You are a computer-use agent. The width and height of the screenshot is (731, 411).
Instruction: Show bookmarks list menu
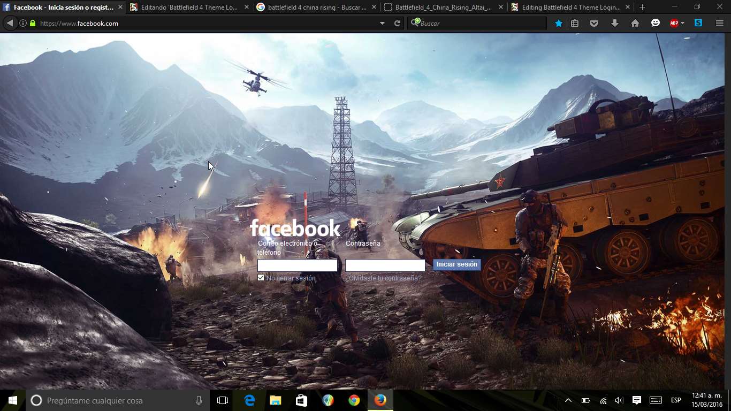575,23
